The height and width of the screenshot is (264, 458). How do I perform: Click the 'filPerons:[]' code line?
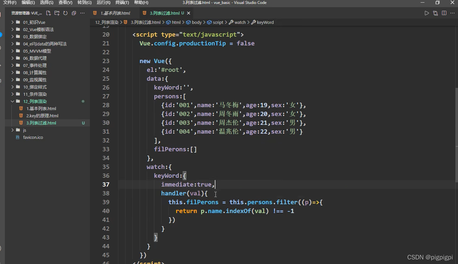pos(176,149)
